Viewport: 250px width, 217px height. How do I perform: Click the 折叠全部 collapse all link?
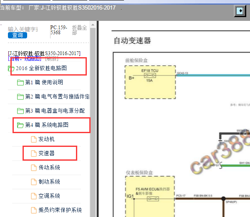[x=79, y=30]
